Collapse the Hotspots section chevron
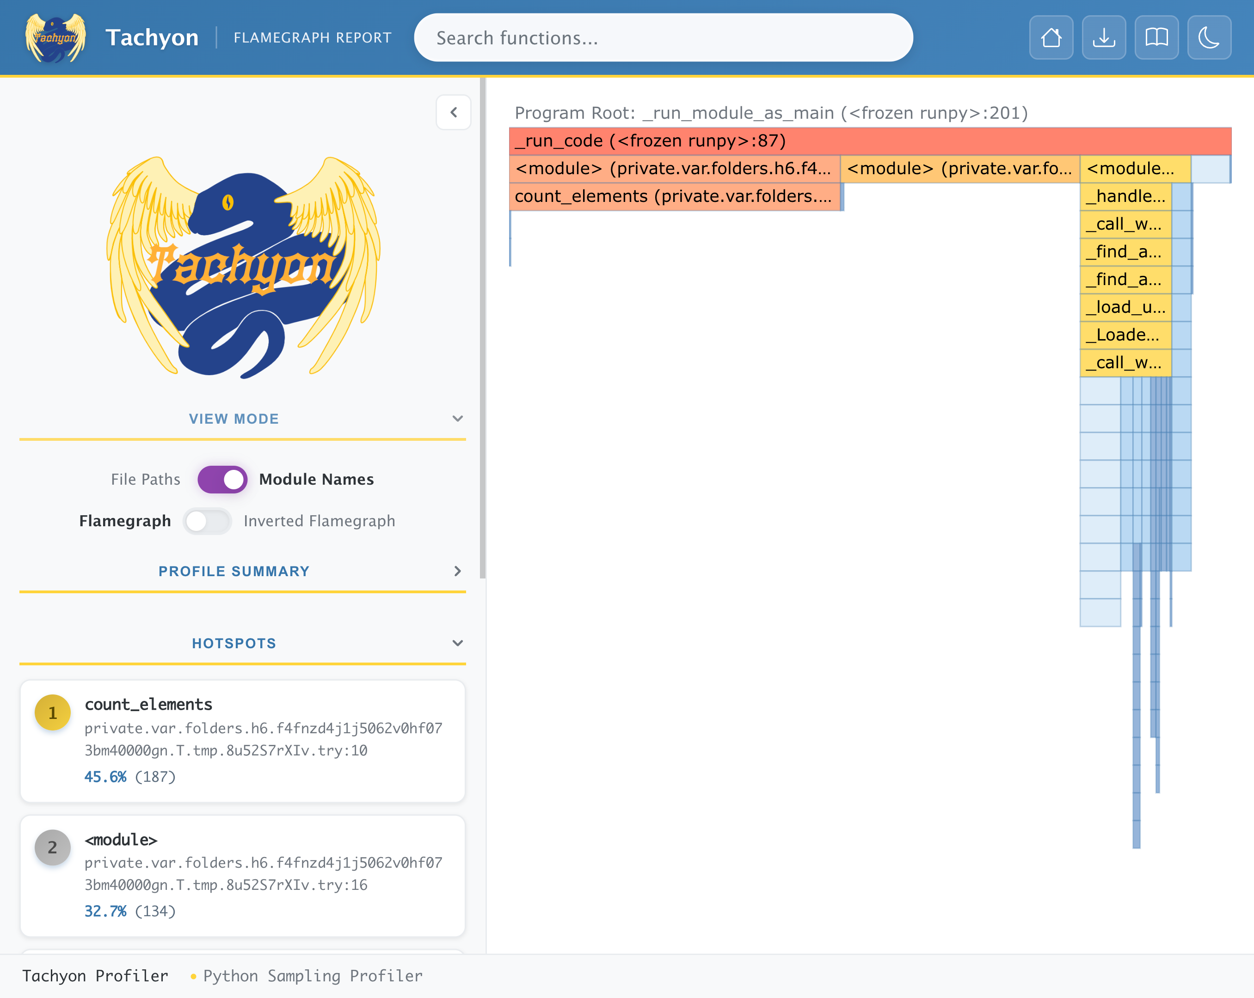 [x=458, y=643]
